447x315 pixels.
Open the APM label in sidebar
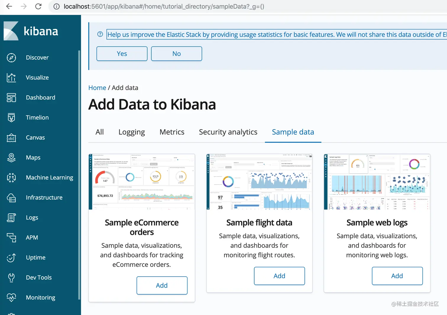pos(32,238)
